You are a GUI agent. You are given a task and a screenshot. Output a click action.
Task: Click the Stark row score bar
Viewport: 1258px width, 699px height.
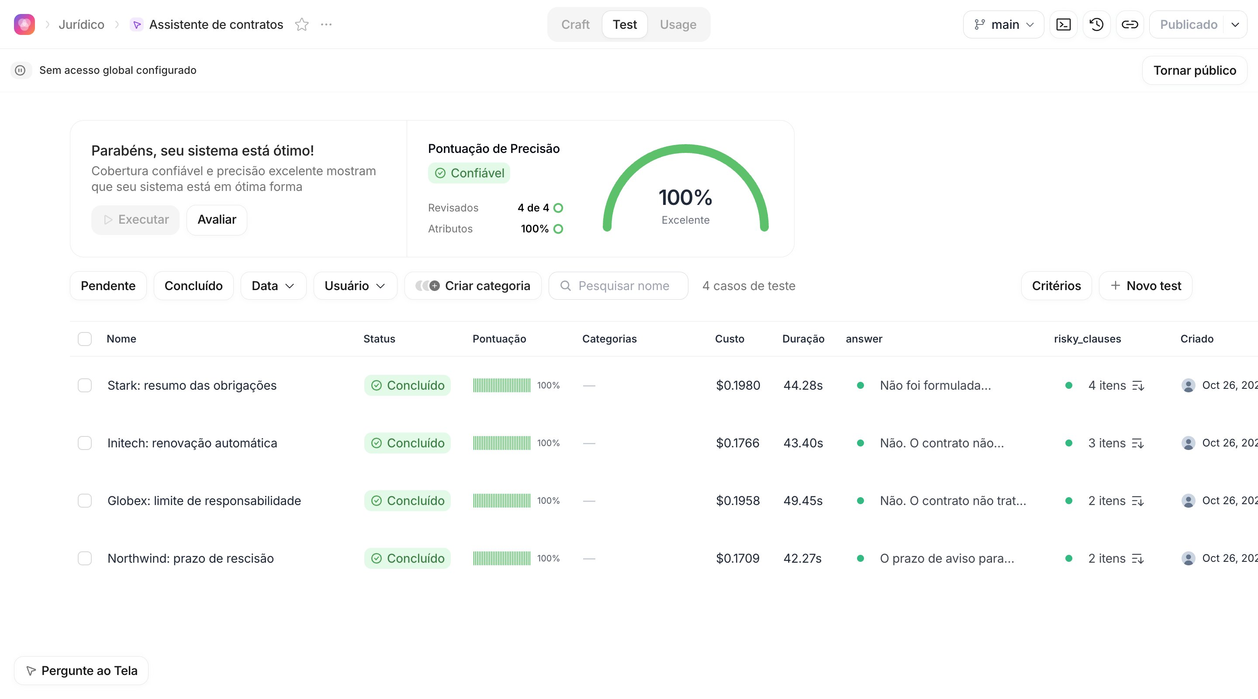501,385
